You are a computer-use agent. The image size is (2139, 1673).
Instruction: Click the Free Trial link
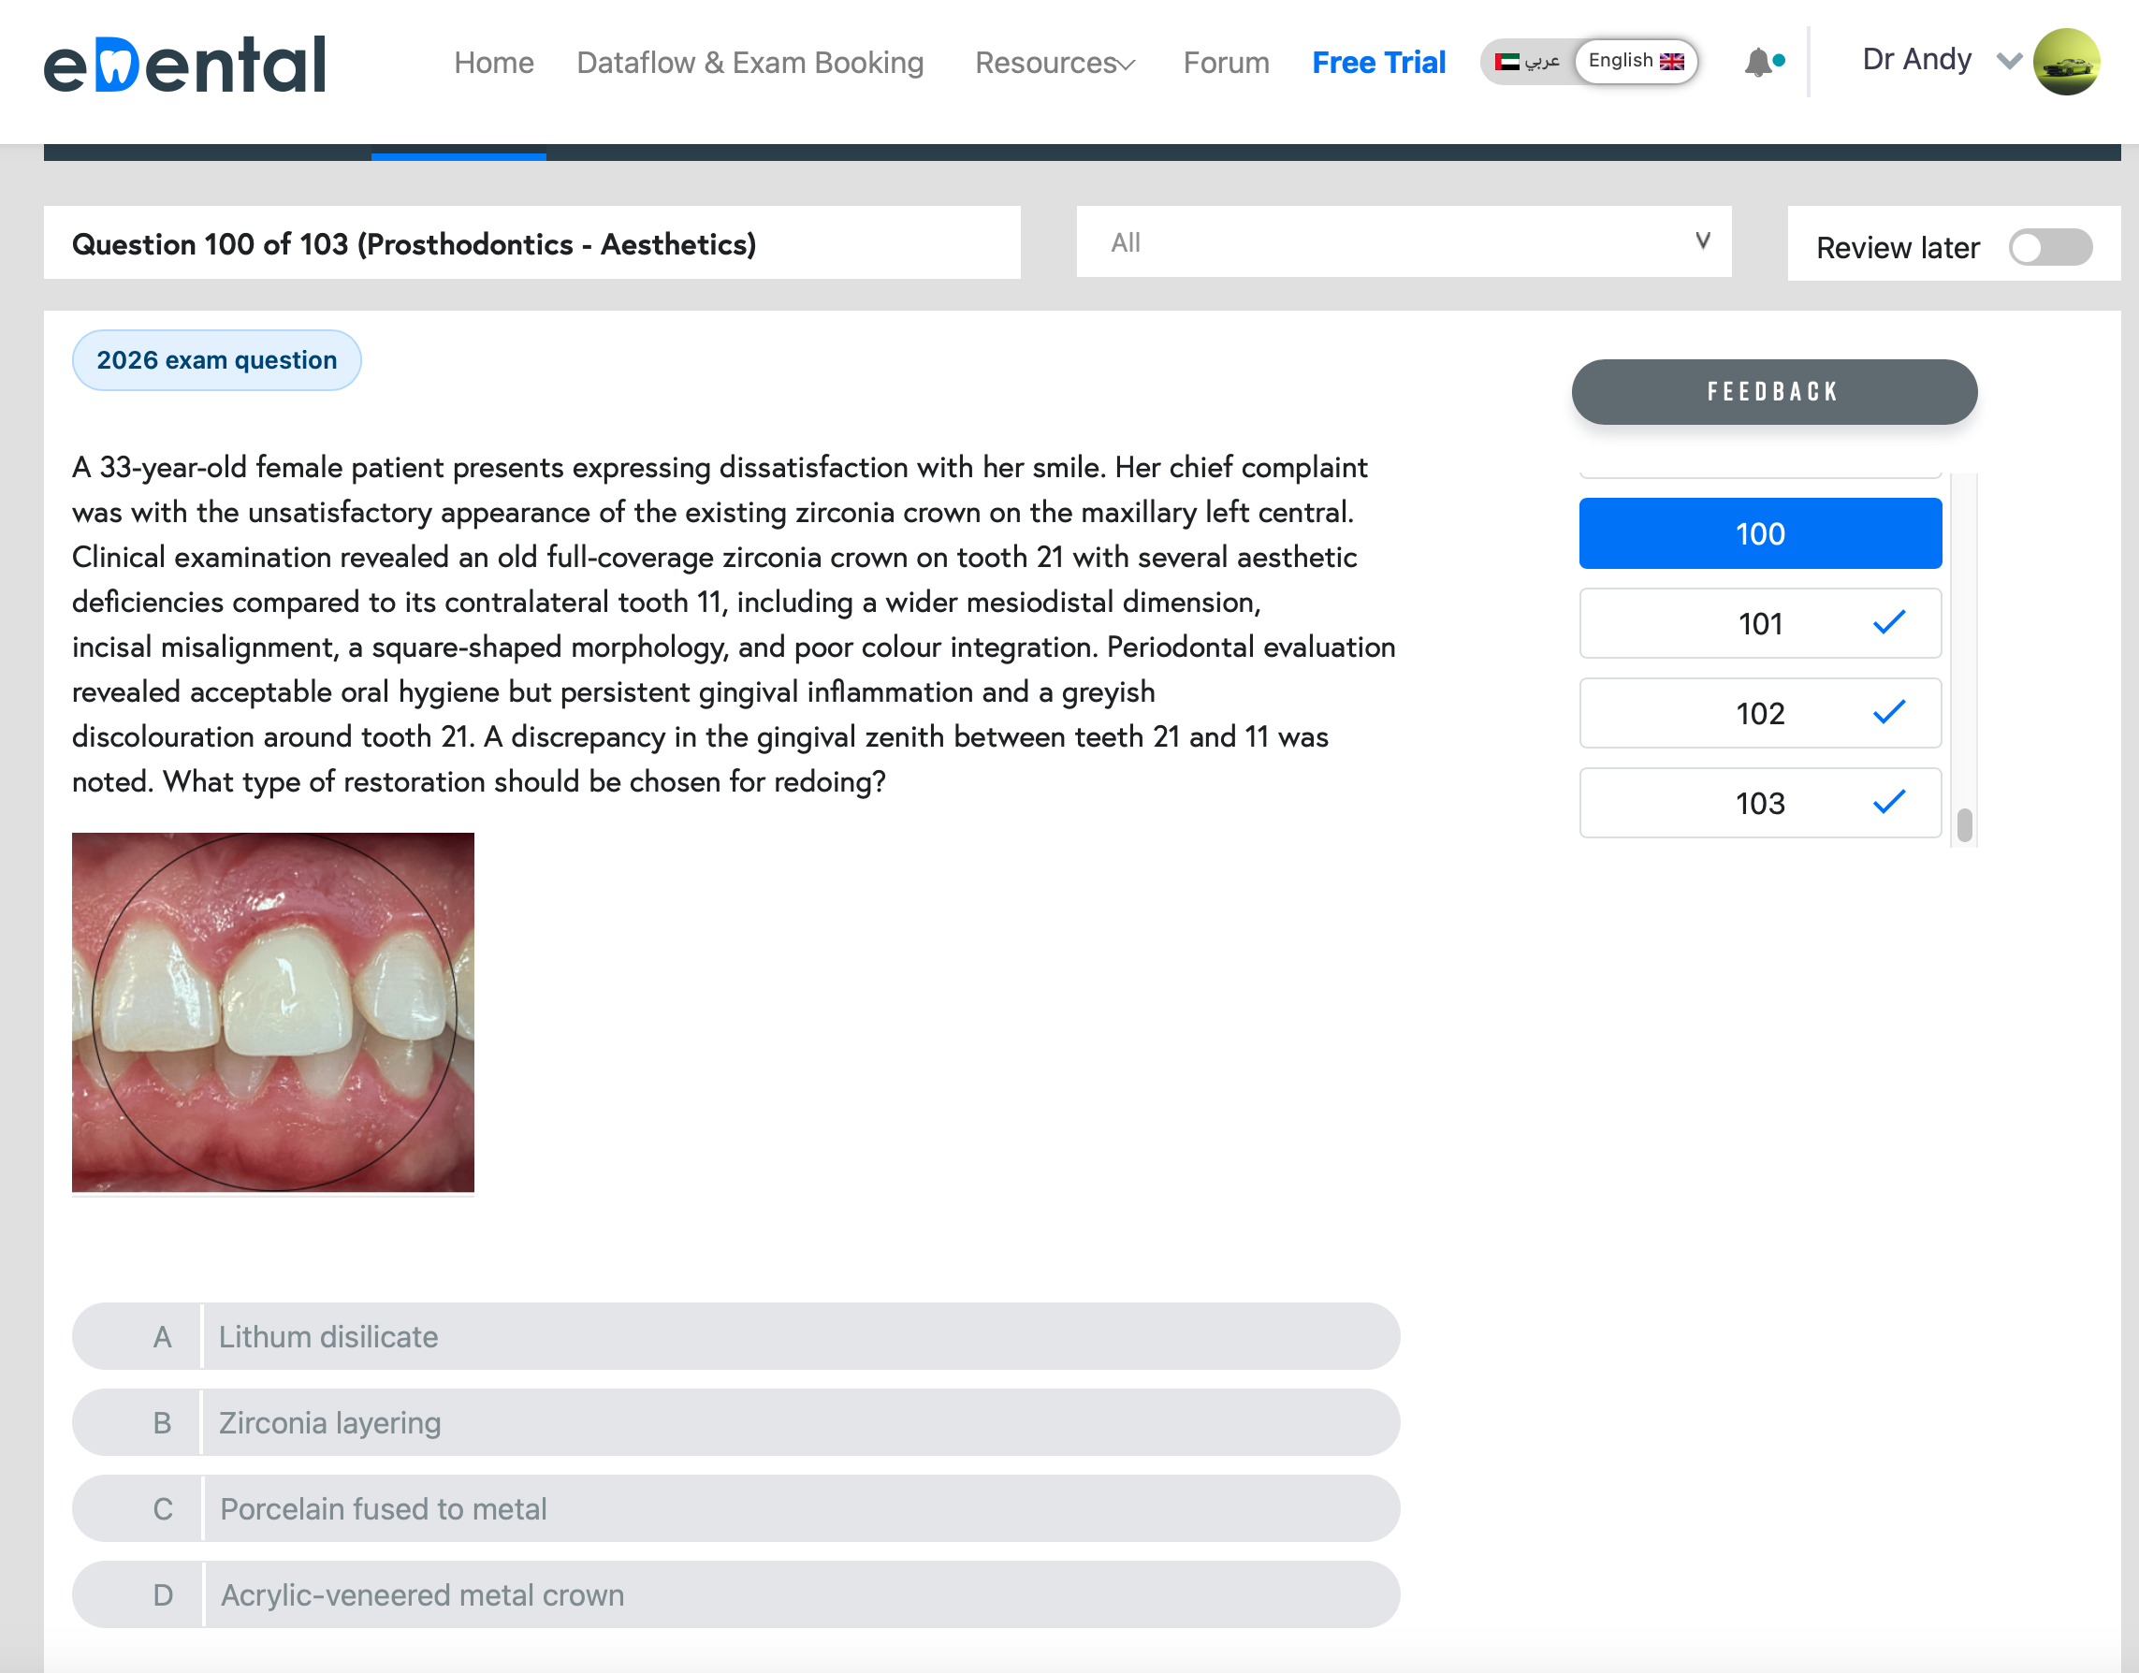[x=1378, y=63]
